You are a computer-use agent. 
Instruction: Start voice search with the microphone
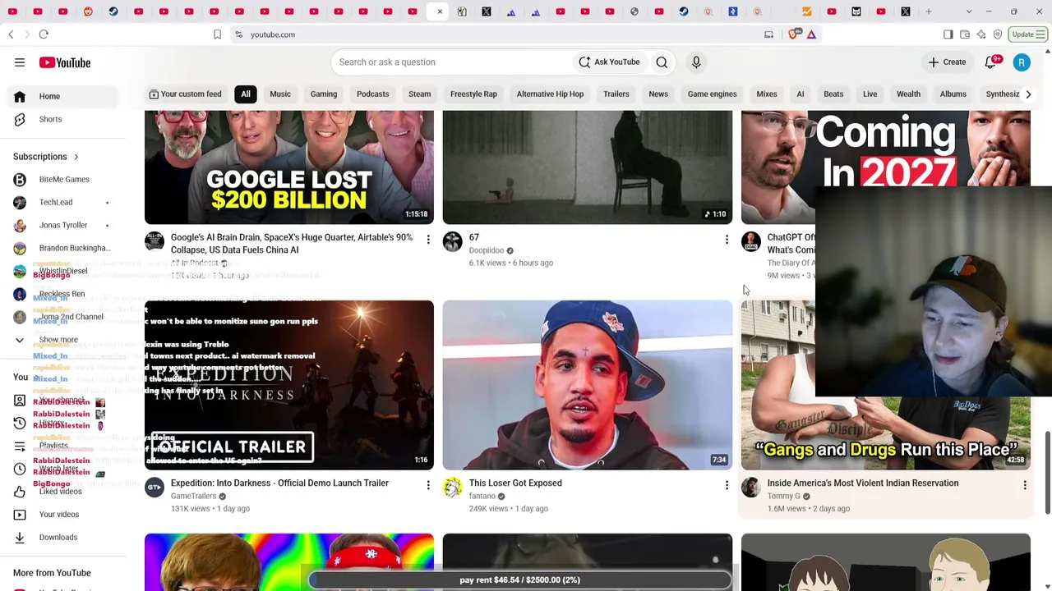click(696, 62)
